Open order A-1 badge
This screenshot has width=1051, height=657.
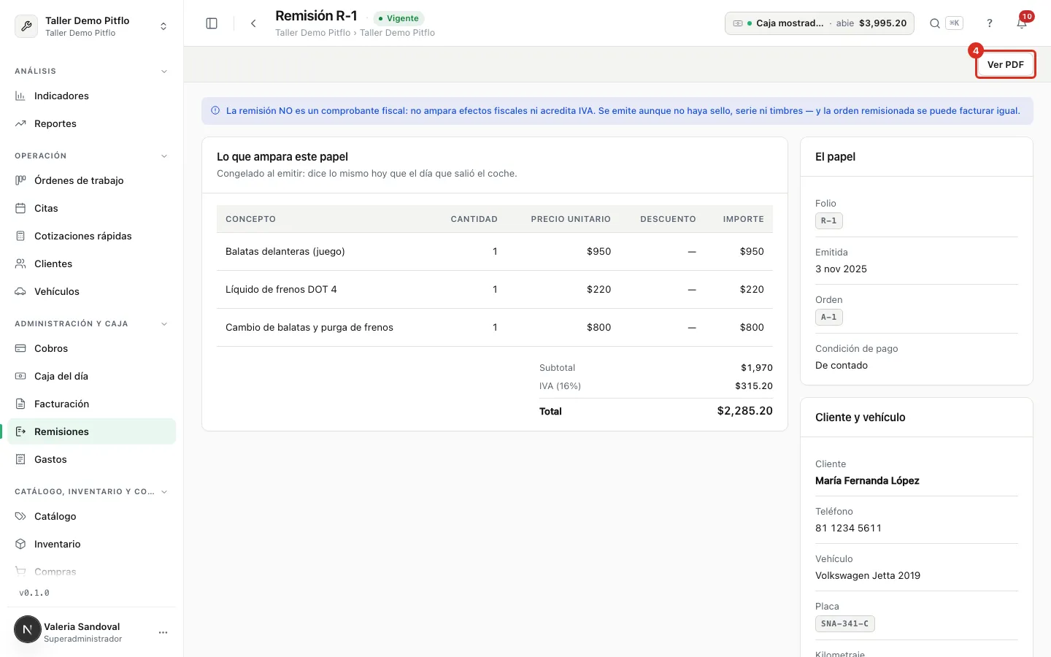[829, 317]
